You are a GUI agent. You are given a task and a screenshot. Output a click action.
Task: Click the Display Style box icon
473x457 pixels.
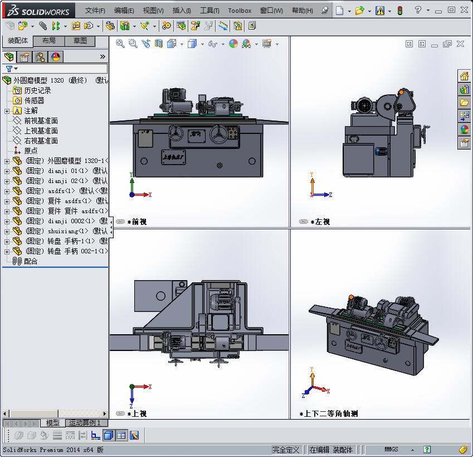pyautogui.click(x=192, y=44)
